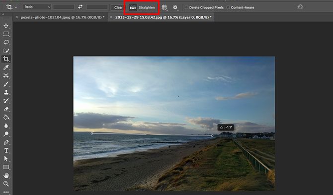Select the Clone Stamp tool
This screenshot has width=333, height=195.
tap(6, 92)
